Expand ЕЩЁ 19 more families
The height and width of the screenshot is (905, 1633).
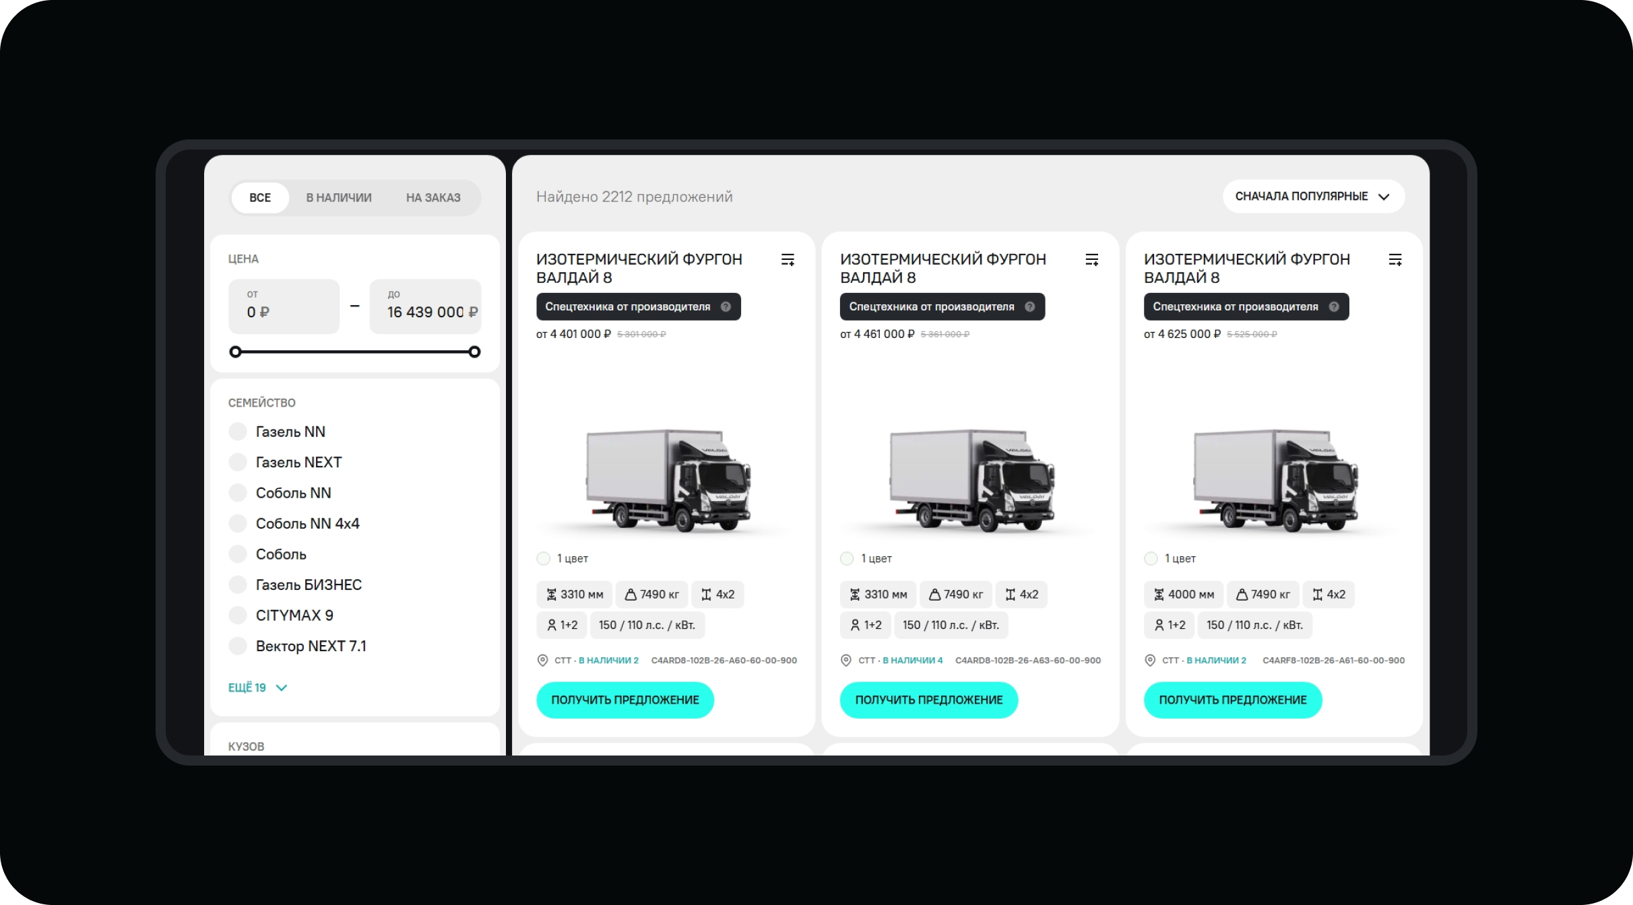257,688
